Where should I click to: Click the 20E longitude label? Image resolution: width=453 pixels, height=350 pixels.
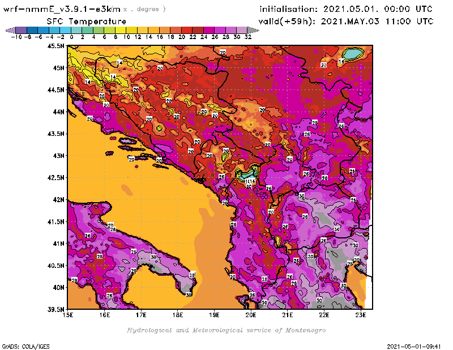(251, 315)
